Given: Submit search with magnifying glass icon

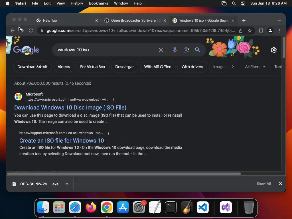Looking at the screenshot, I should [197, 50].
